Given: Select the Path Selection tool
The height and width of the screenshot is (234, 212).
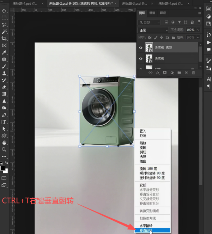Looking at the screenshot, I should [4, 129].
